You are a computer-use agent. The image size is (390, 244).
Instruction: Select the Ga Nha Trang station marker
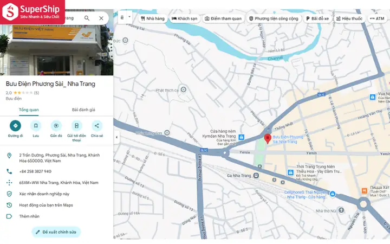pos(256,176)
